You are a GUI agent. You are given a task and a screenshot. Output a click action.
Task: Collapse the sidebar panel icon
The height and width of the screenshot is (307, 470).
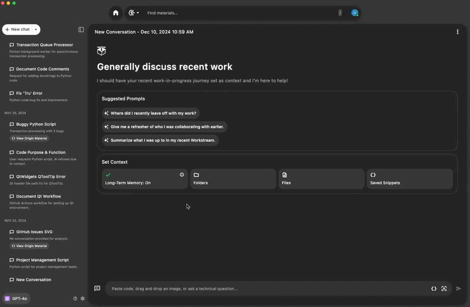tap(81, 29)
